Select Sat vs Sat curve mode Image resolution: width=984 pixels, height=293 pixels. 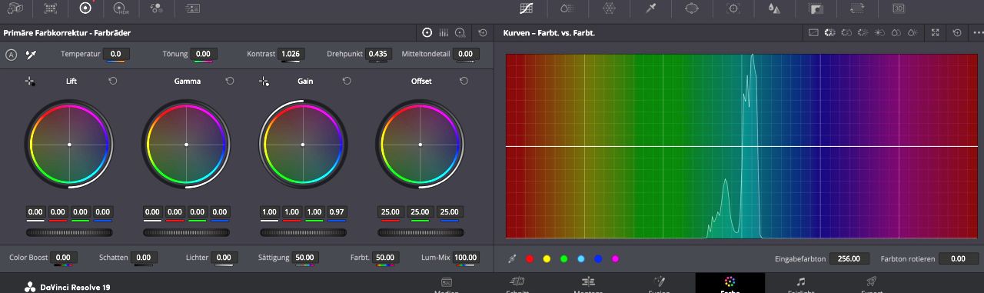(x=896, y=33)
